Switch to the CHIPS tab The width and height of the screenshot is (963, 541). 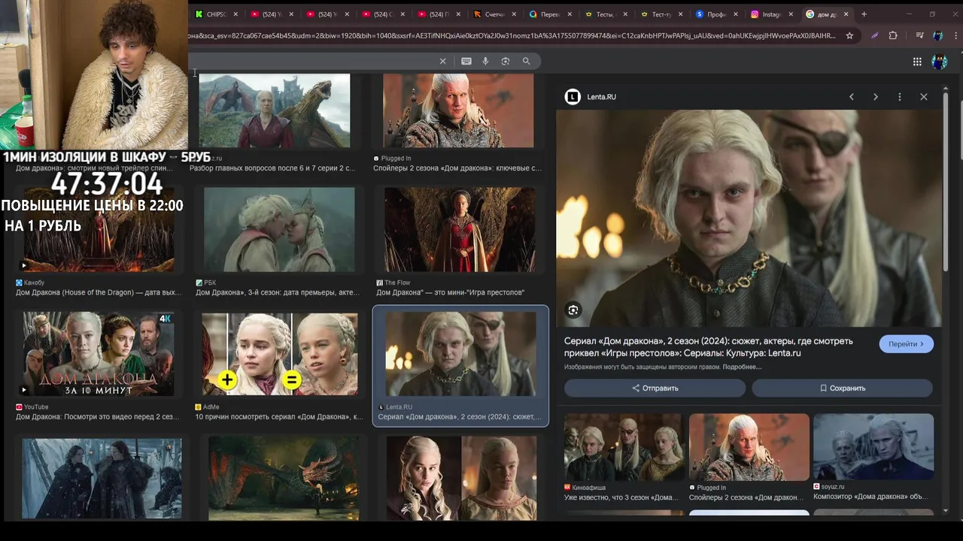pyautogui.click(x=215, y=14)
